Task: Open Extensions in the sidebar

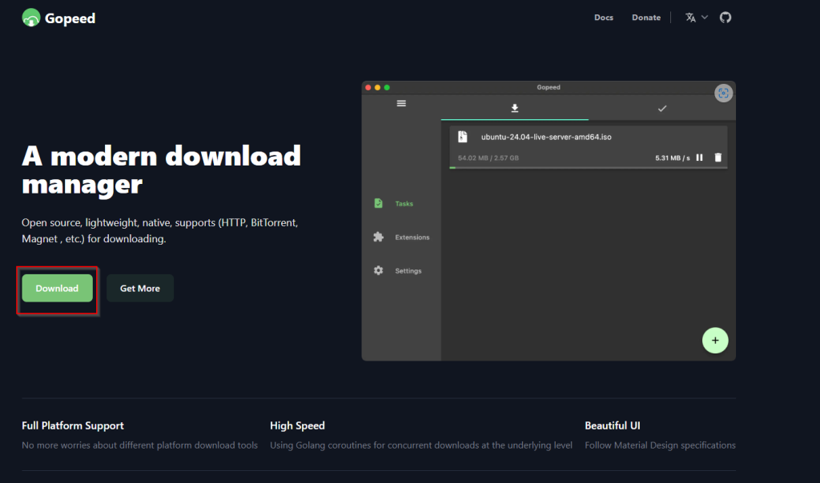Action: [412, 237]
